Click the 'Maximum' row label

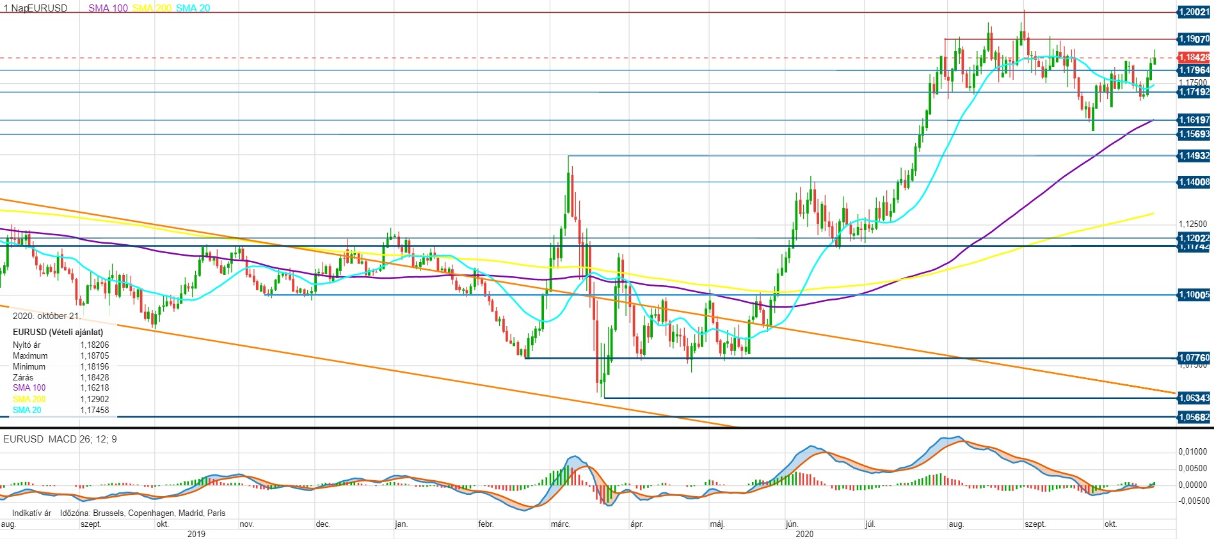(x=30, y=356)
